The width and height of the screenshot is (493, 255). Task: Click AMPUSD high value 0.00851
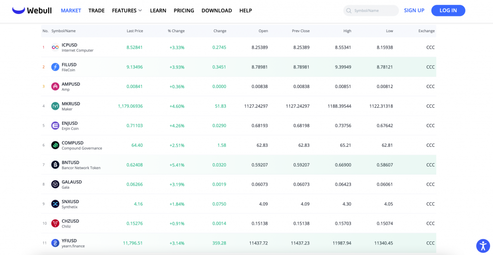343,86
